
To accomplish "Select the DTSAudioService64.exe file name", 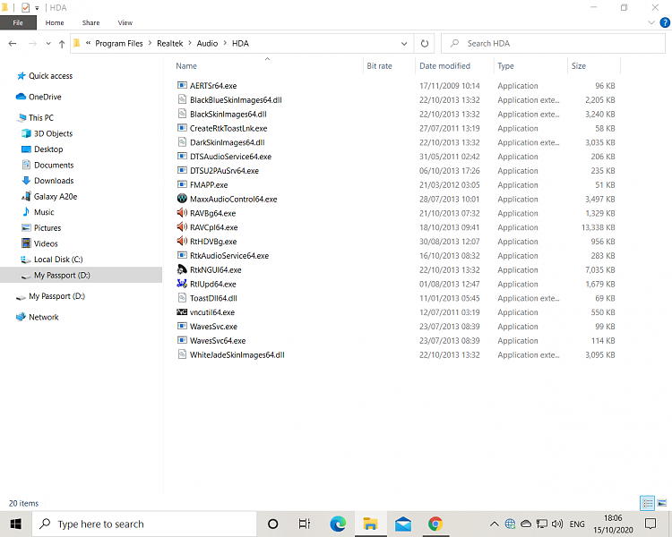I will pyautogui.click(x=230, y=157).
